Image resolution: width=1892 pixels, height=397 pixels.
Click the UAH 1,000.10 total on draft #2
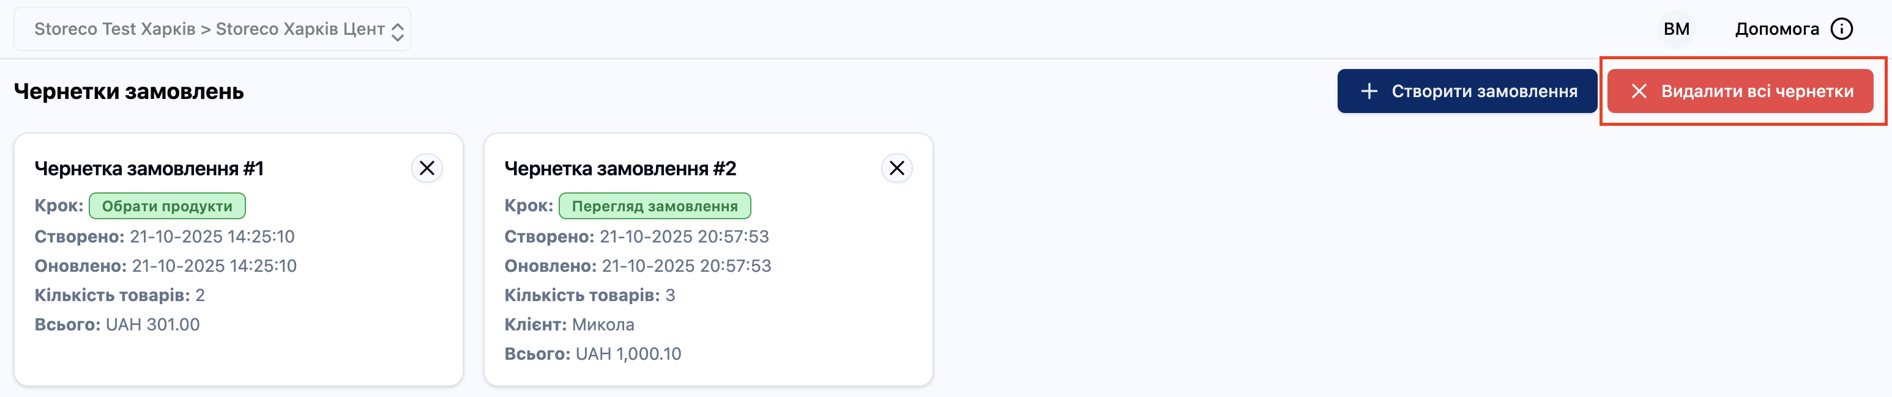[x=628, y=354]
